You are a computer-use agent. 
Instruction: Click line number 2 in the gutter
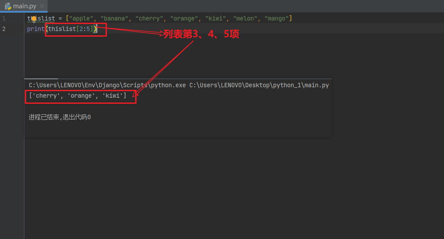(4, 29)
